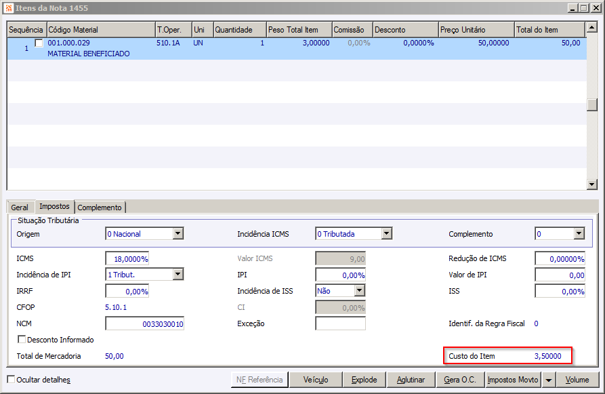The width and height of the screenshot is (605, 394).
Task: Click the grid scrollbar down arrow
Action: [x=592, y=184]
